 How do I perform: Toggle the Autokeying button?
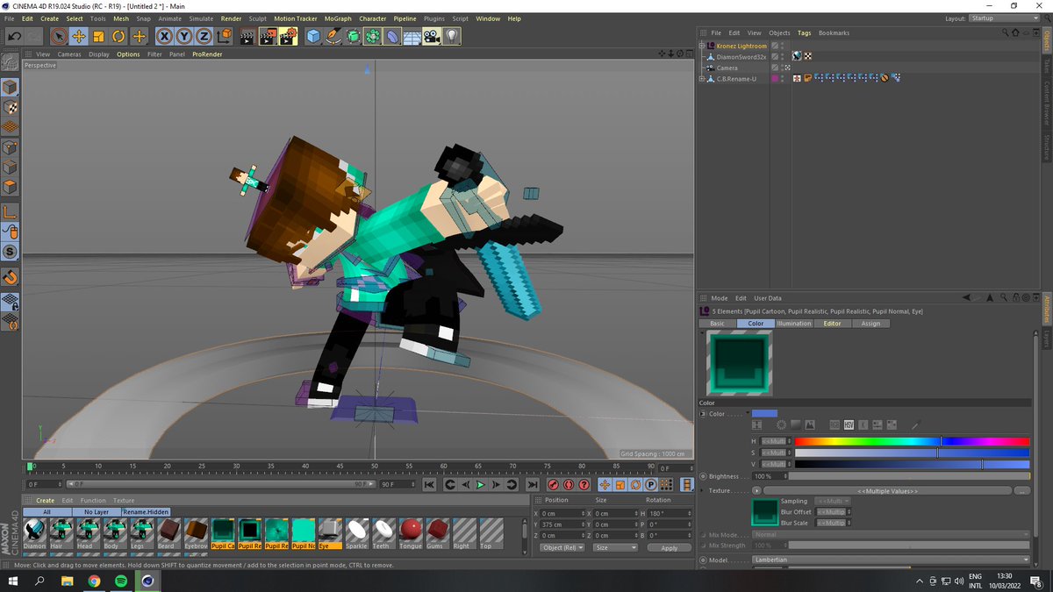pos(569,484)
